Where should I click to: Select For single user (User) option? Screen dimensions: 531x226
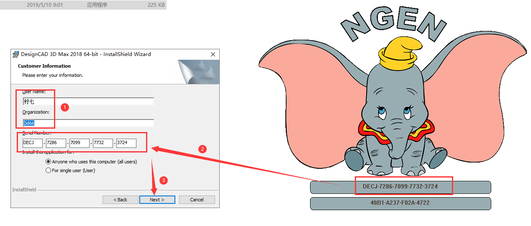(48, 170)
